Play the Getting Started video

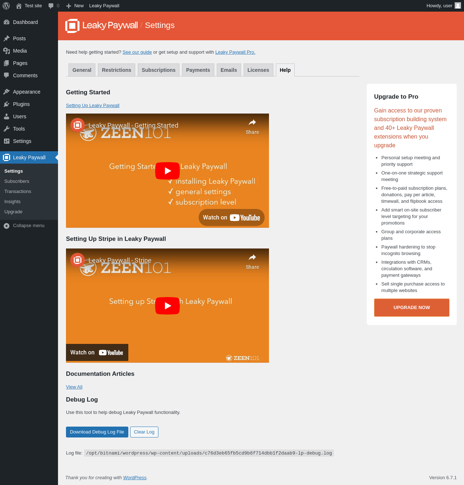point(167,171)
